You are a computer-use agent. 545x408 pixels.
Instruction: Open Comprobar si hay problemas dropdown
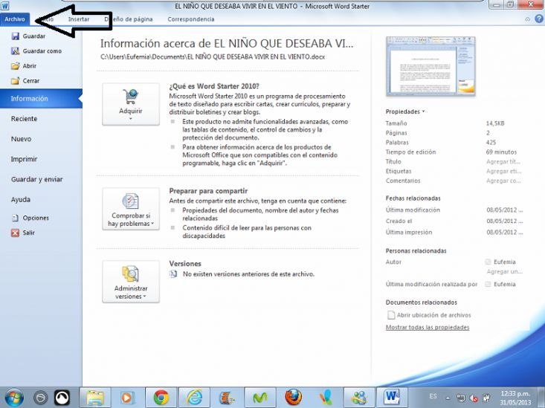(x=131, y=209)
